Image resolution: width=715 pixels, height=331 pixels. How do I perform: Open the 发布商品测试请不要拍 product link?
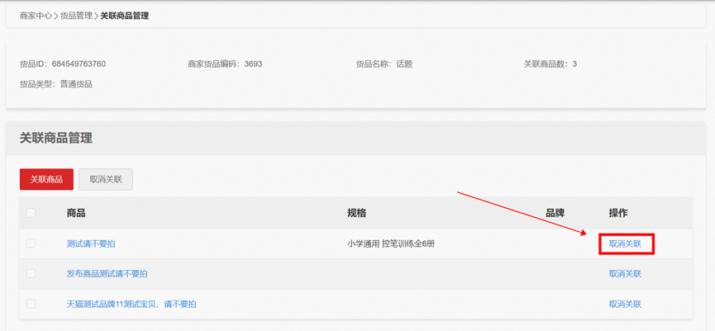[x=107, y=274]
